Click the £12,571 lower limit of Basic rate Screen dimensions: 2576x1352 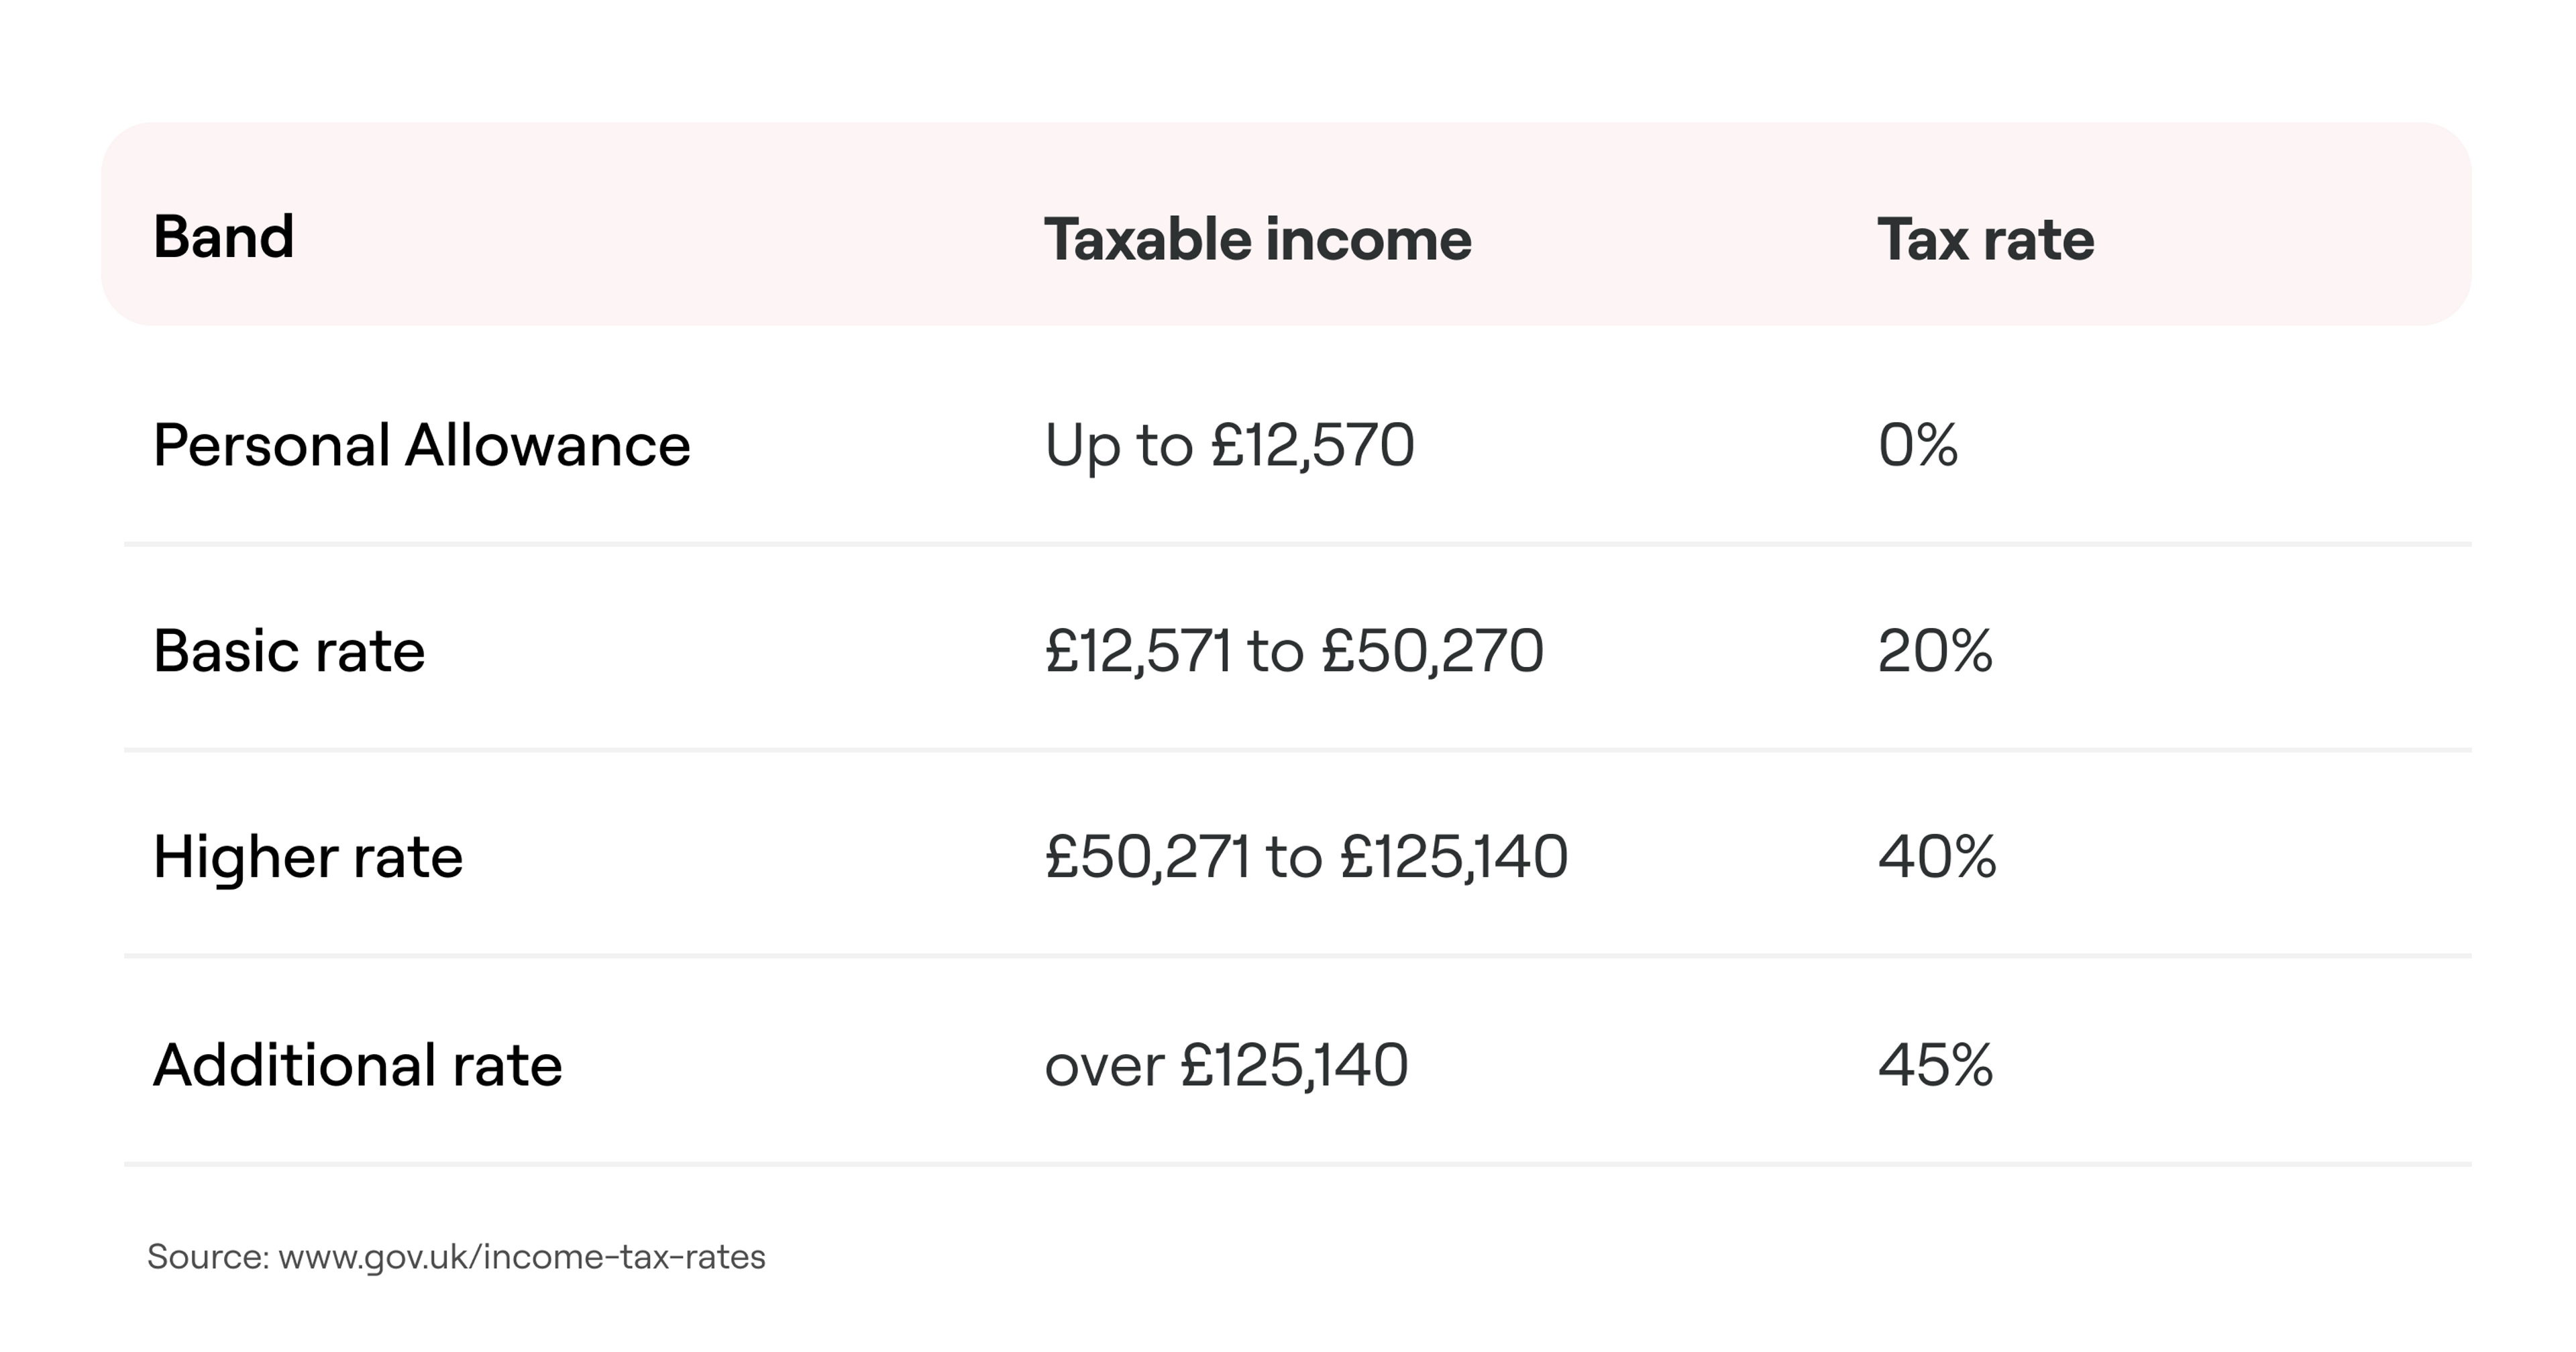coord(1138,651)
